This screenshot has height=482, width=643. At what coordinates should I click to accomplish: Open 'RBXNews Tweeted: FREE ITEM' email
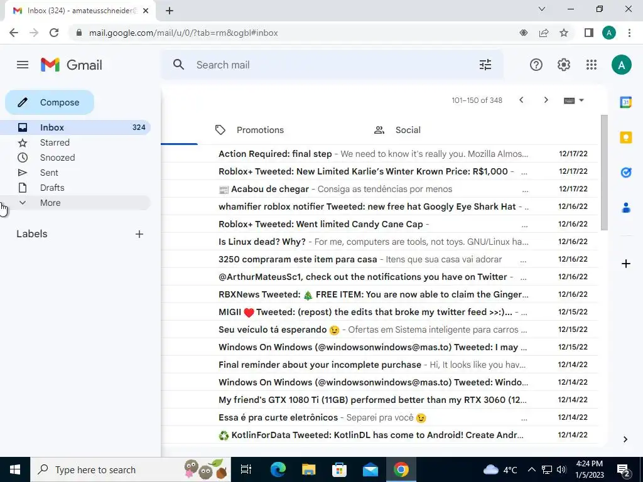[x=379, y=294]
